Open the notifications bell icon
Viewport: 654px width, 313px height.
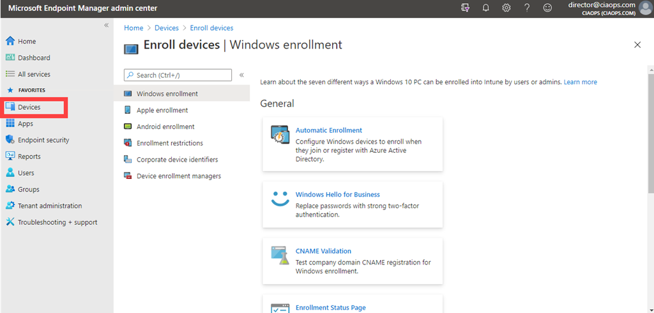[x=485, y=8]
